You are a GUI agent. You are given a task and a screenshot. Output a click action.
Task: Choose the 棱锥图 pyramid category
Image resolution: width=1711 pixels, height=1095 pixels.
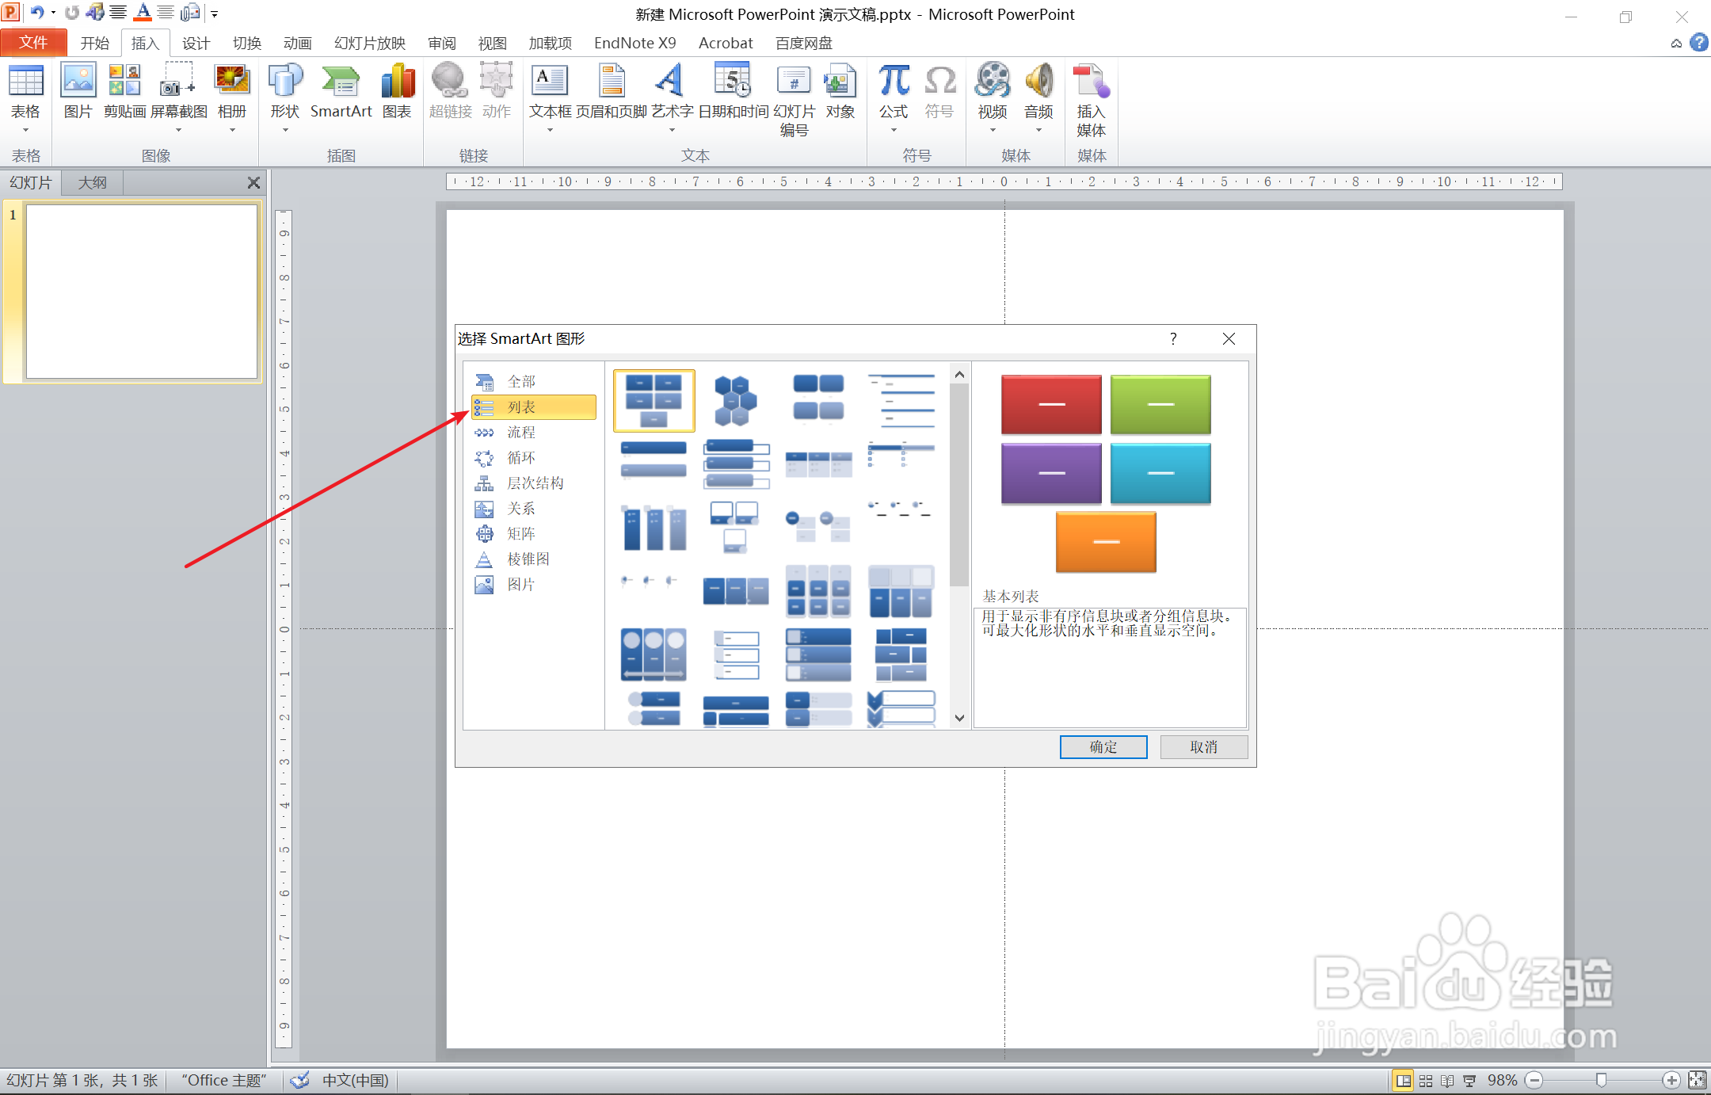pos(528,559)
